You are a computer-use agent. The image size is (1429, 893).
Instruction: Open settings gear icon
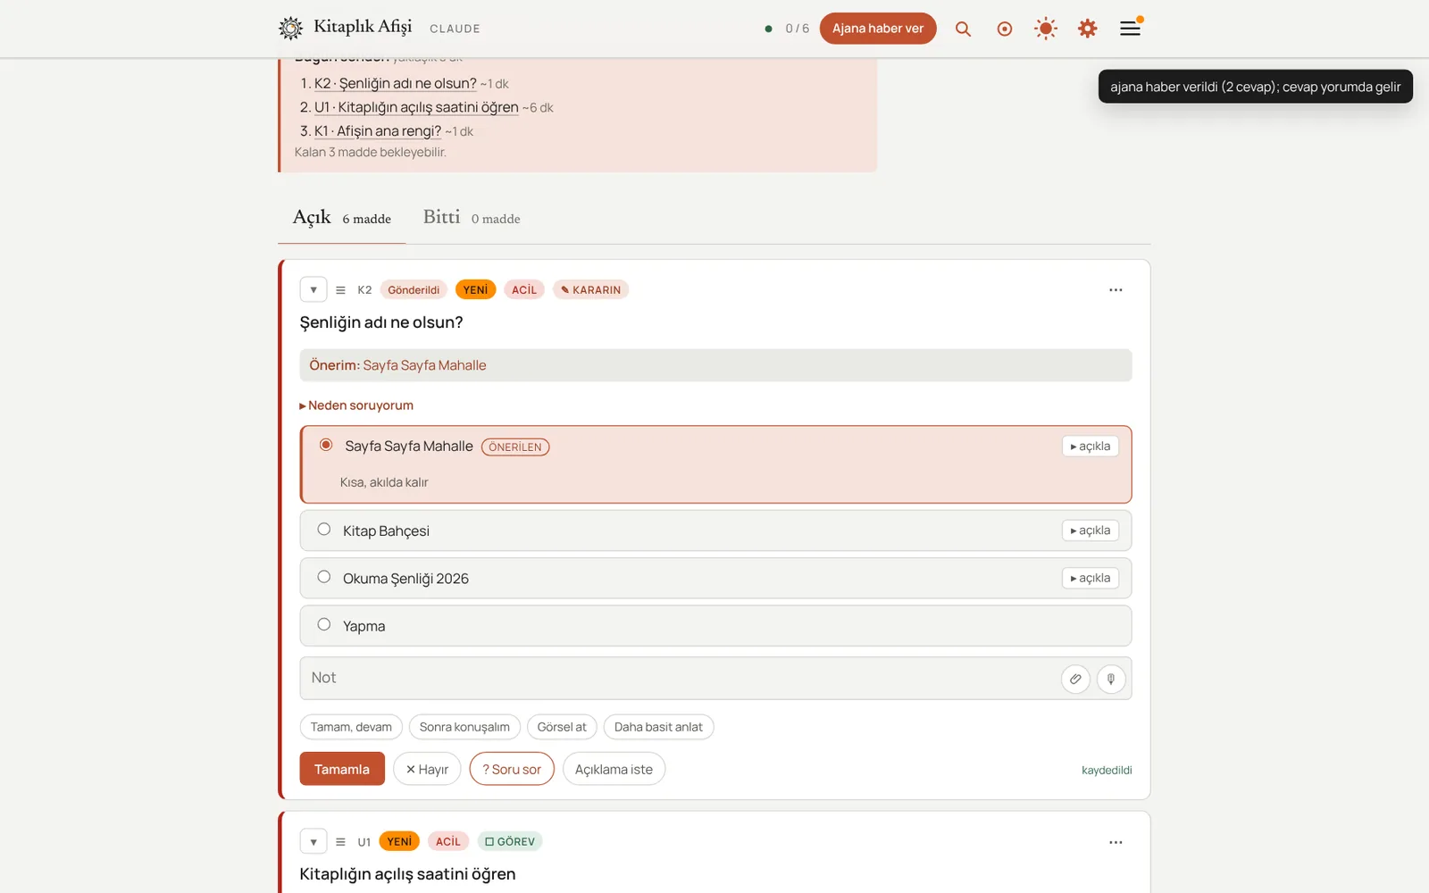coord(1087,29)
